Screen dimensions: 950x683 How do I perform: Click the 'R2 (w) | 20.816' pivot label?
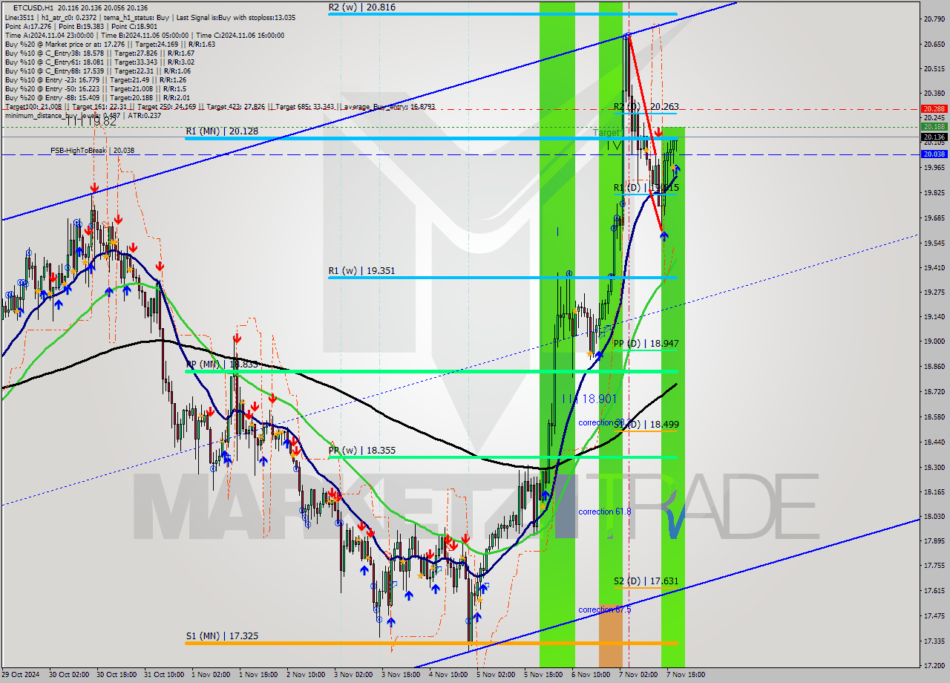point(361,7)
